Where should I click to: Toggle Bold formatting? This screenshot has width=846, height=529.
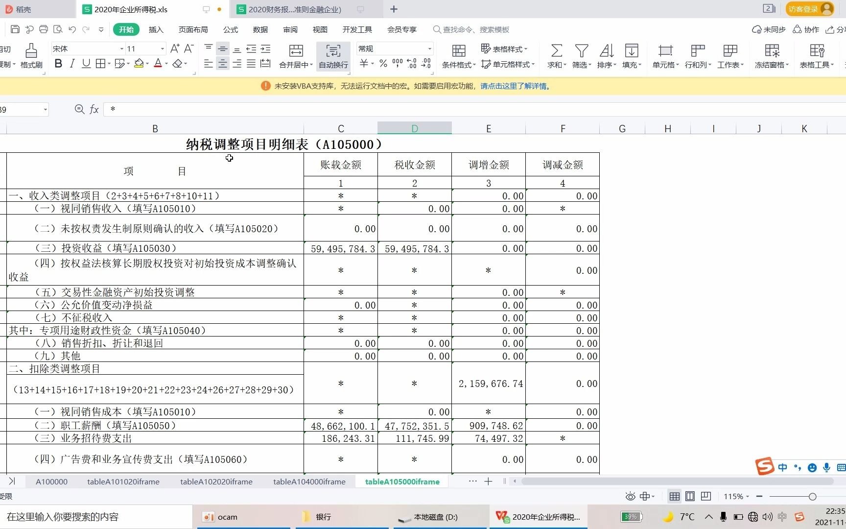pyautogui.click(x=58, y=64)
